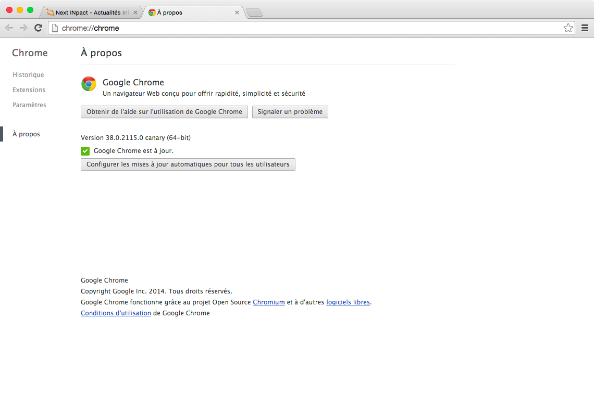Bookmark this page with the star icon
The width and height of the screenshot is (594, 409).
568,28
